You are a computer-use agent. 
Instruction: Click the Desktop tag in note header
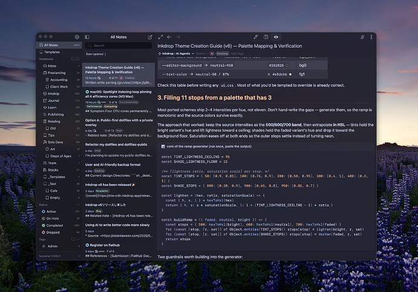coord(222,53)
